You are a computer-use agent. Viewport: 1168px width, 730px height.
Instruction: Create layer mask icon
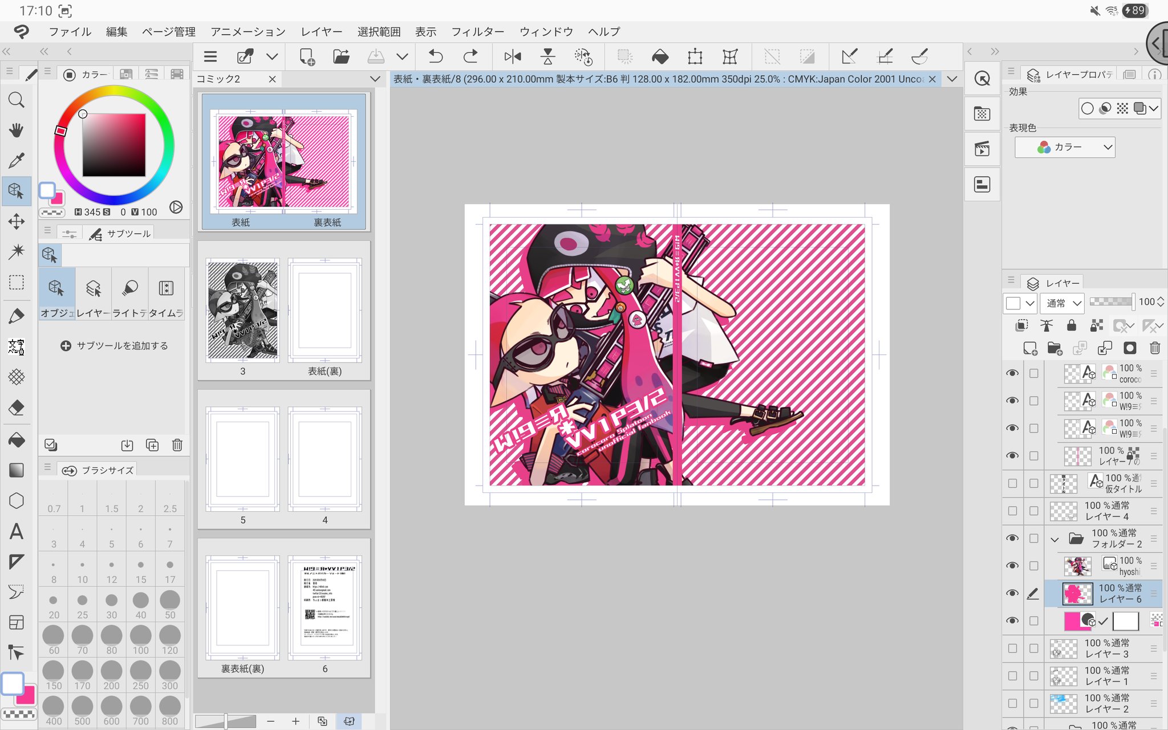coord(1130,348)
